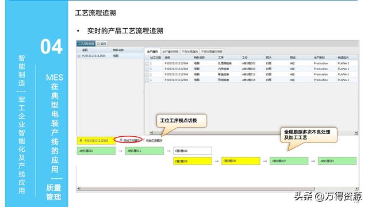This screenshot has width=368, height=207.
Task: Open the 不良处理履历明细 tab
Action: point(212,51)
